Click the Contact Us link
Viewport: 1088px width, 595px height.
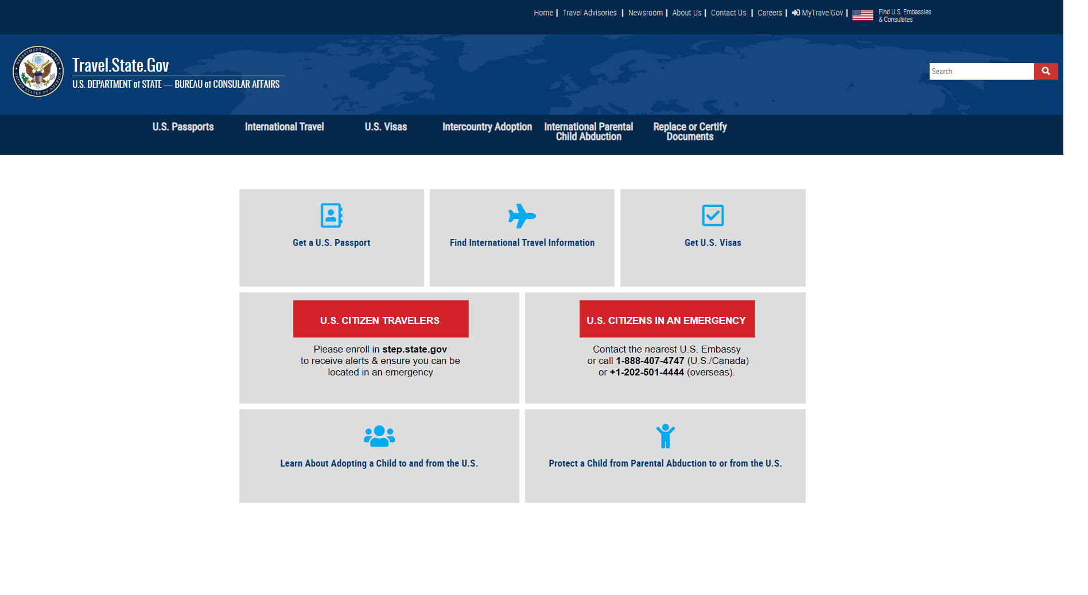(x=728, y=13)
